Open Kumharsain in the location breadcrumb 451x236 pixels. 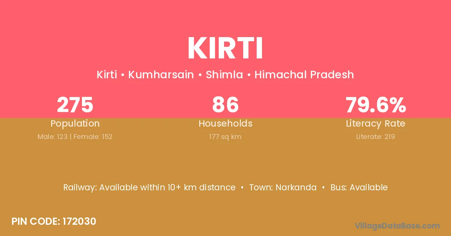pos(161,75)
